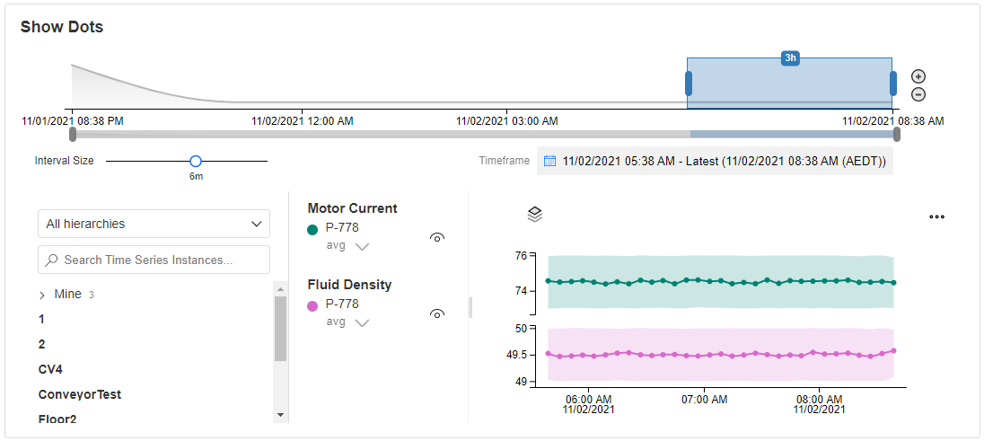The height and width of the screenshot is (441, 984).
Task: Click the instance list scrollbar down arrow
Action: (280, 415)
